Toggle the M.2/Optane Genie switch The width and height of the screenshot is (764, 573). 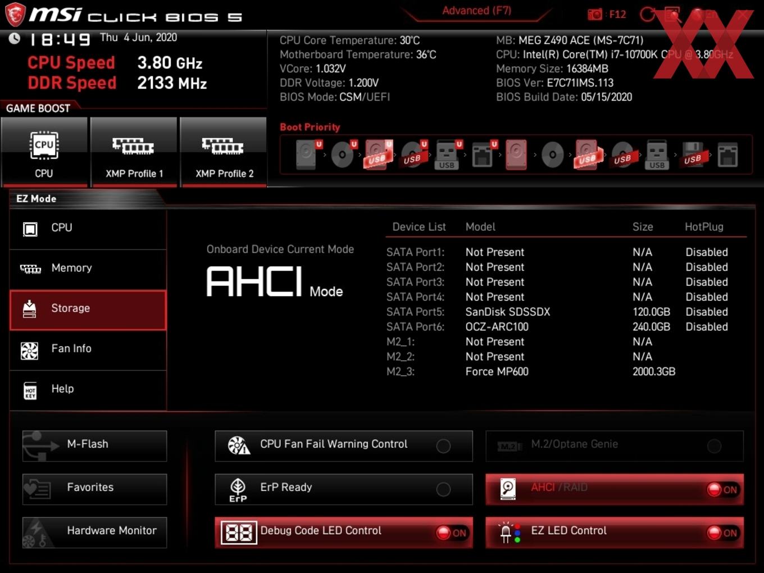click(714, 446)
